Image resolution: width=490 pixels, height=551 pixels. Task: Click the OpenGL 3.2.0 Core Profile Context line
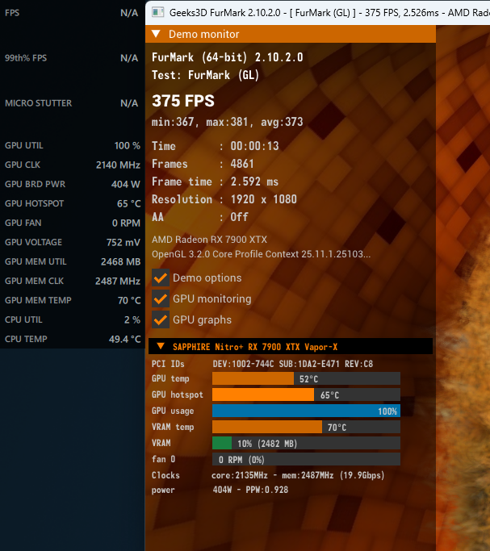coord(262,254)
